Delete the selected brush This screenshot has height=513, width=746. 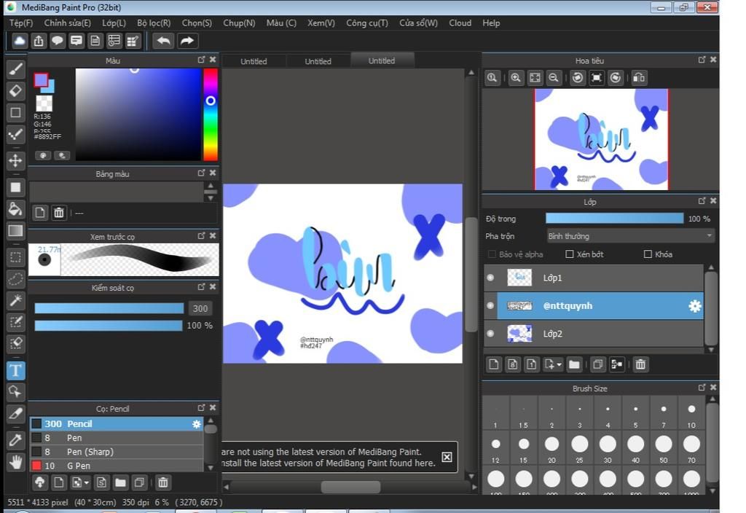pos(162,482)
